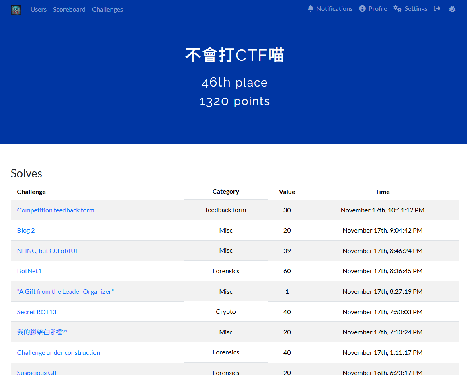Click the Challenge under construction row Forensics cell

tap(226, 352)
